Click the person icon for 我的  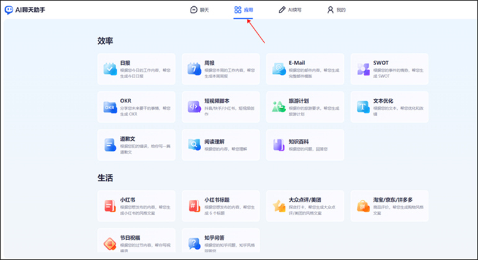click(x=330, y=10)
